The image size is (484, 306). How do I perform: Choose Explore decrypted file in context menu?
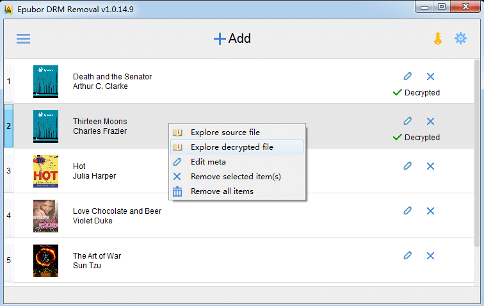[x=237, y=147]
